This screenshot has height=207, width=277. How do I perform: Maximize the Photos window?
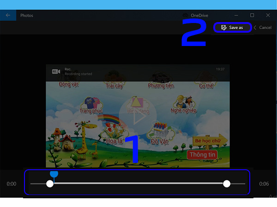tap(252, 15)
